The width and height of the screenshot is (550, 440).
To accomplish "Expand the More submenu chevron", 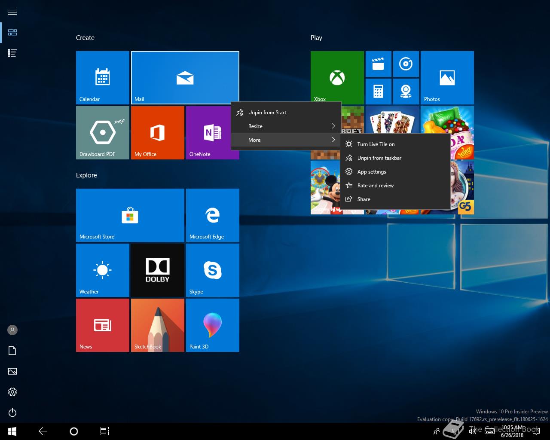I will pyautogui.click(x=333, y=140).
